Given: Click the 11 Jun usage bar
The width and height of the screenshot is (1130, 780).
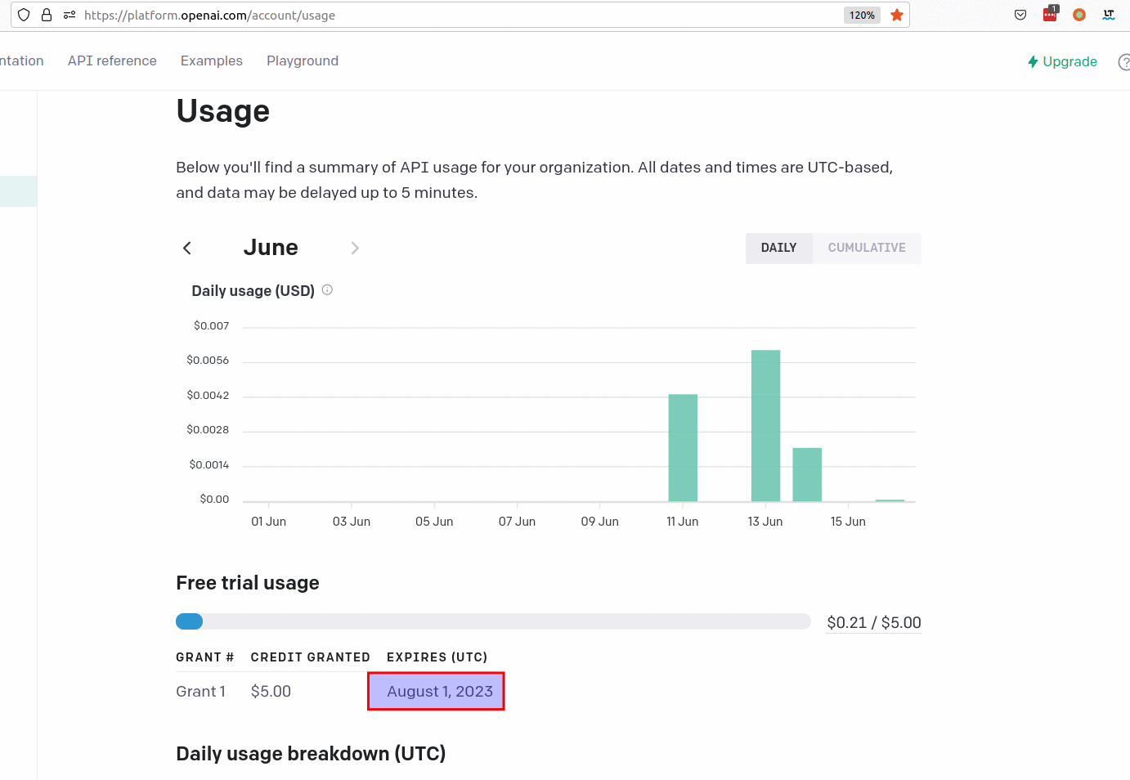Looking at the screenshot, I should [x=683, y=447].
